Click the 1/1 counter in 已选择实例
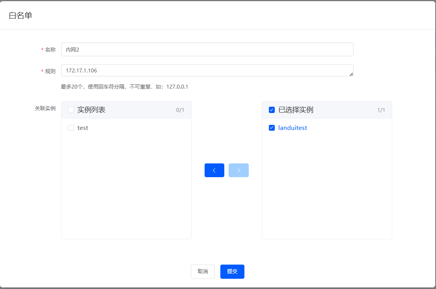 [381, 110]
